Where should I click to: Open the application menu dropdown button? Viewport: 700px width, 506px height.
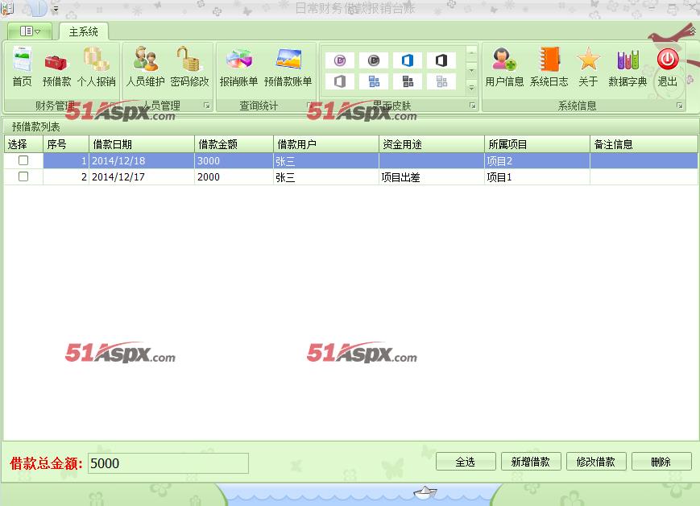point(30,31)
